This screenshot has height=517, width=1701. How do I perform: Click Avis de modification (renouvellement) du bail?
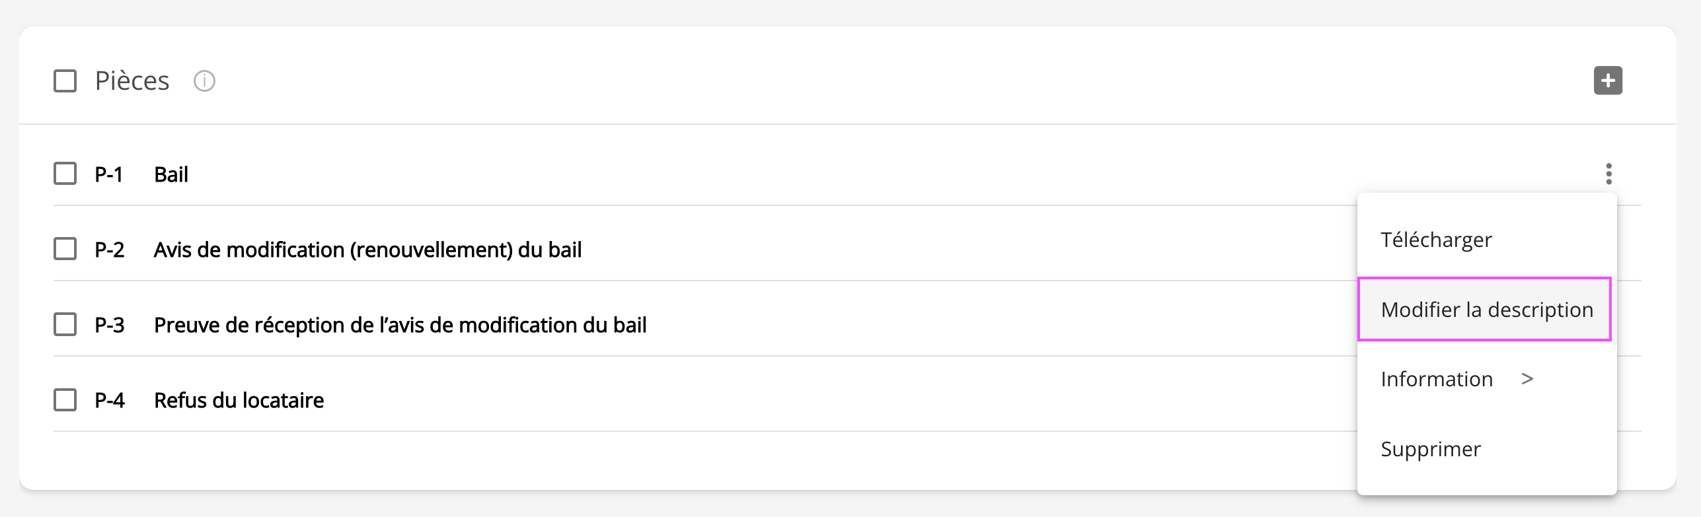(367, 250)
